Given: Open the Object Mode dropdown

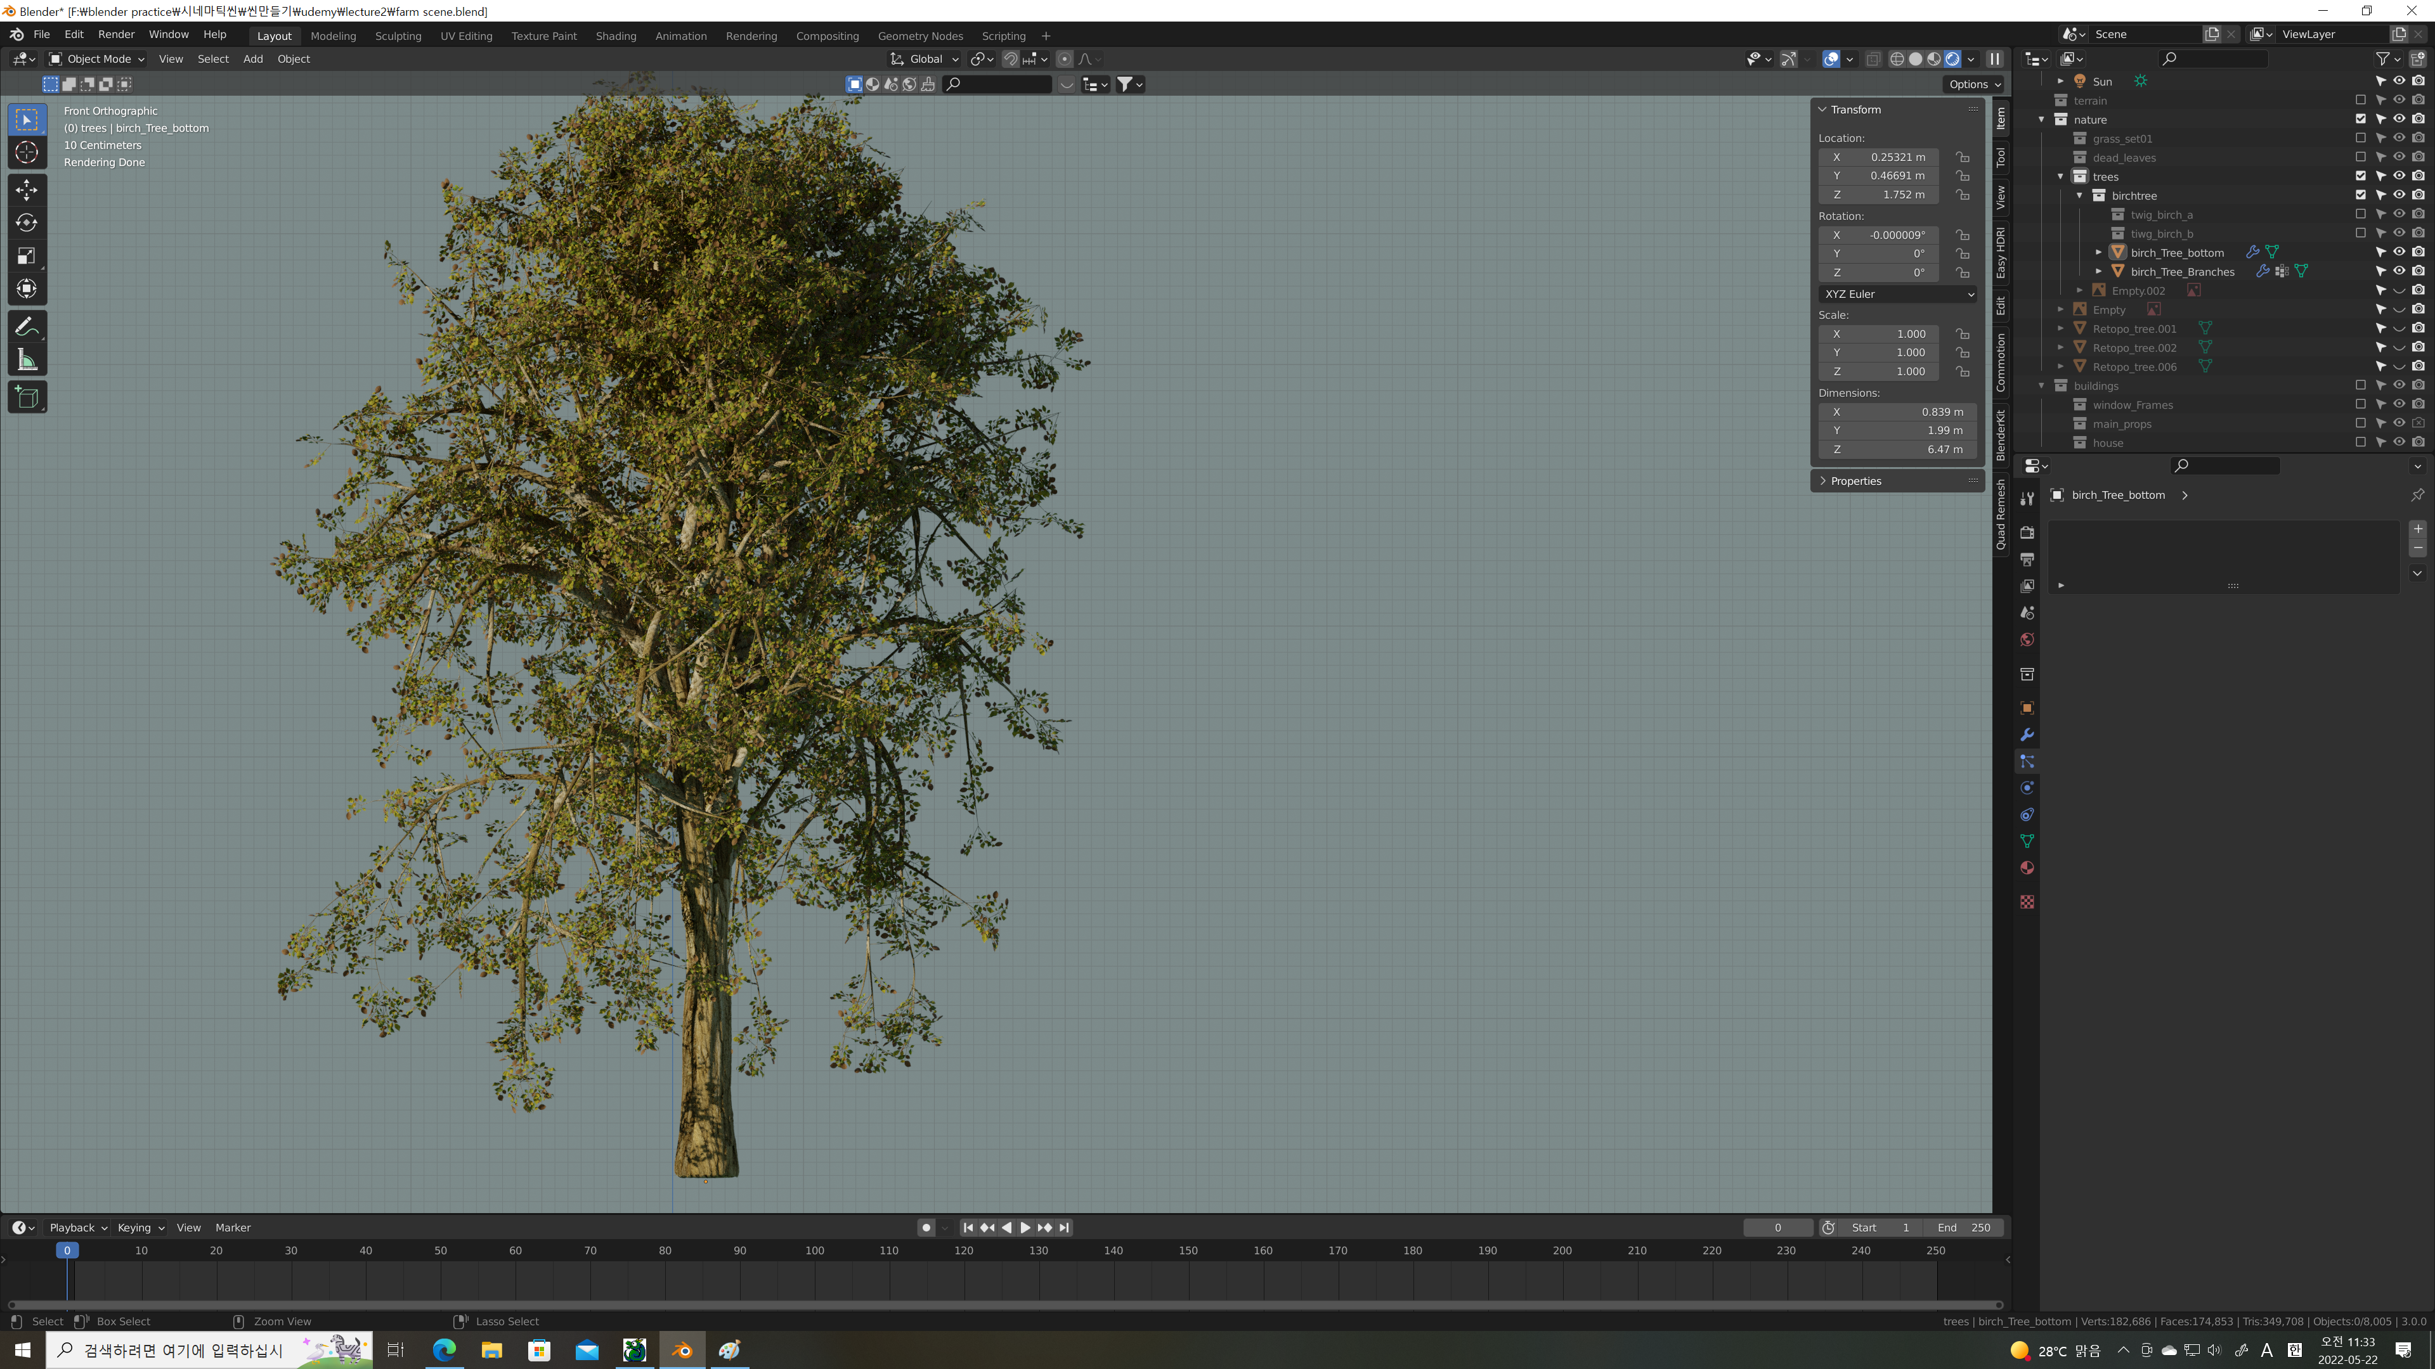Looking at the screenshot, I should (96, 58).
